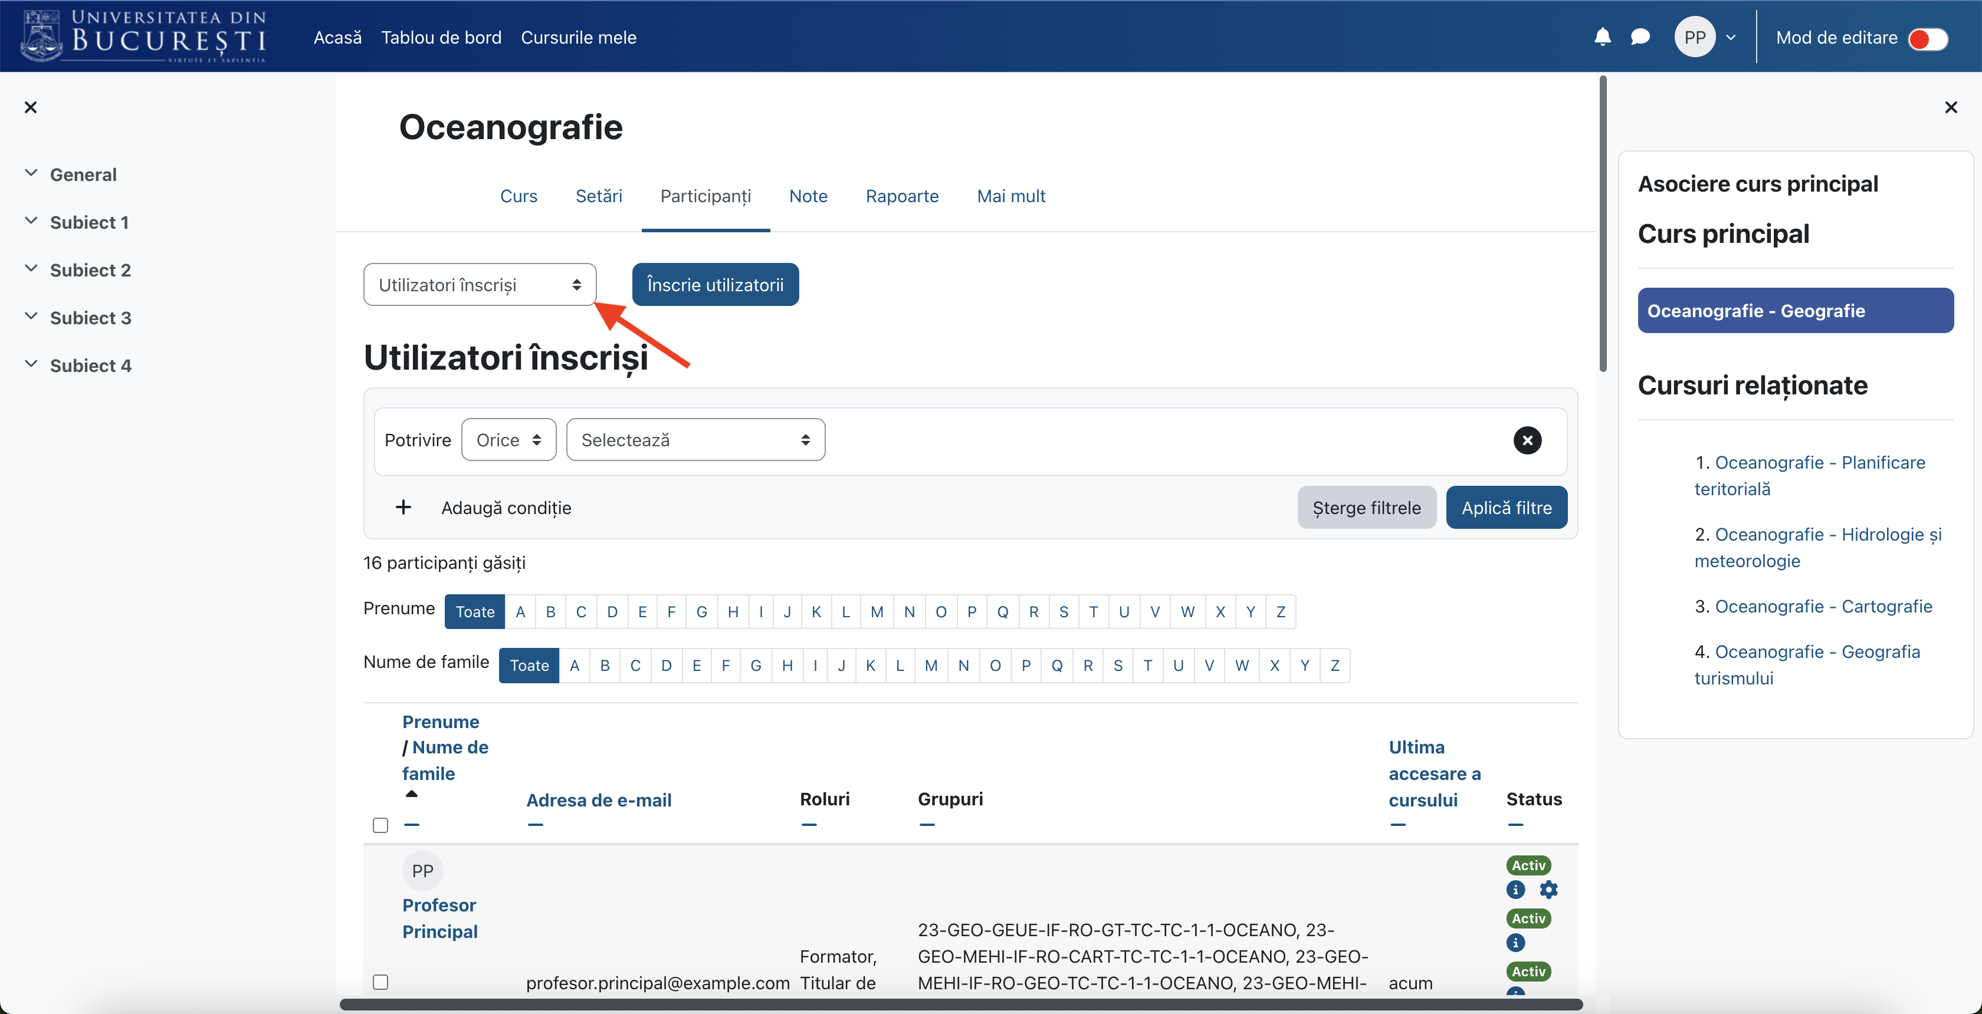Click the Aplică filtre button

(x=1507, y=508)
